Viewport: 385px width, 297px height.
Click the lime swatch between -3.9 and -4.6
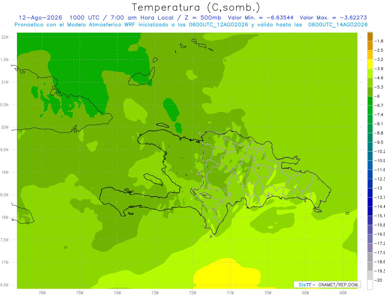tap(370, 73)
